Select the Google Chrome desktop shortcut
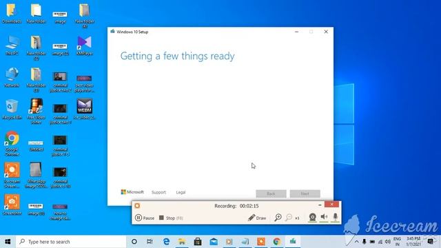Screen dimensions: 441x248 [12, 143]
